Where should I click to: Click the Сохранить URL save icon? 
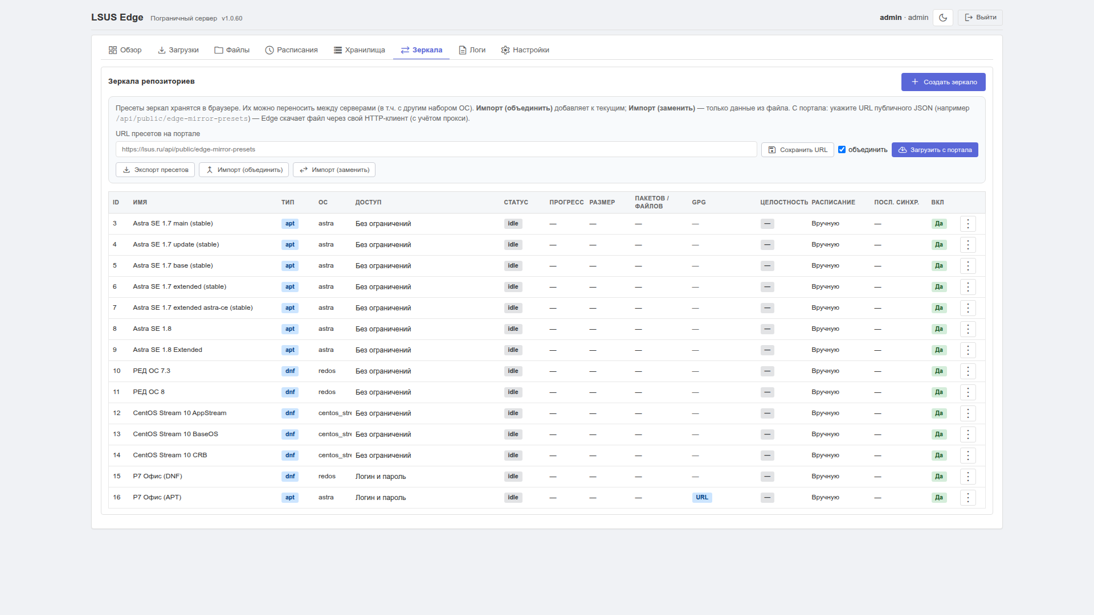point(772,150)
